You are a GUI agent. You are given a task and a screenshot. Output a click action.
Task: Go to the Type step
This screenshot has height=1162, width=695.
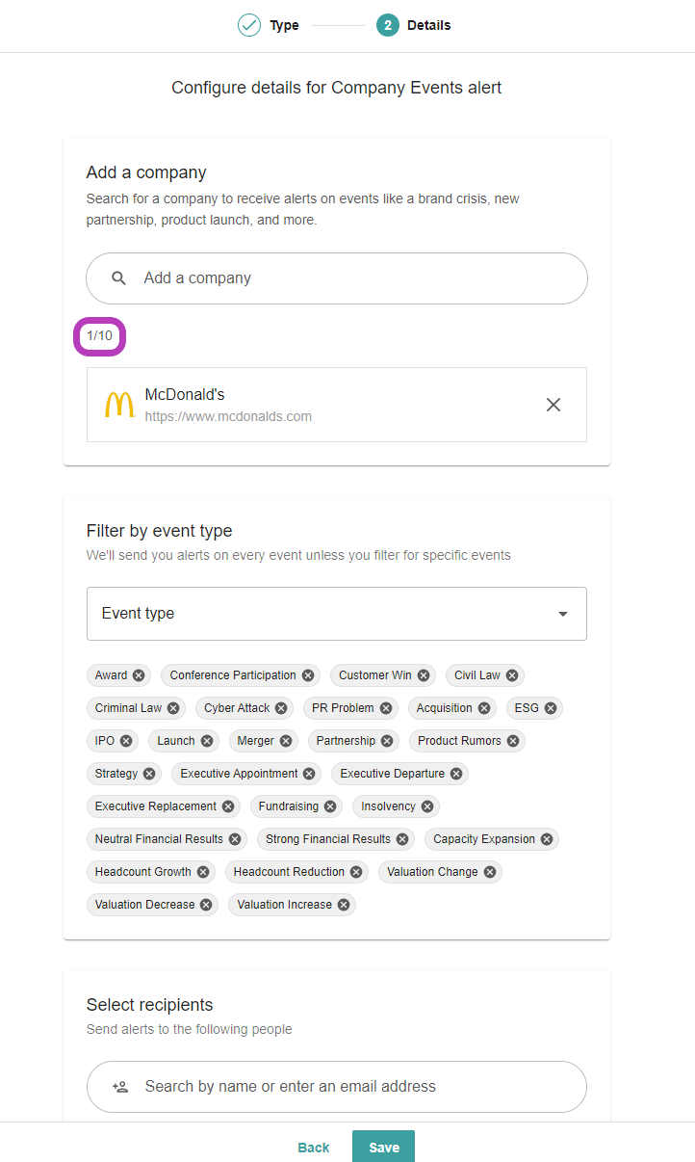pyautogui.click(x=270, y=25)
